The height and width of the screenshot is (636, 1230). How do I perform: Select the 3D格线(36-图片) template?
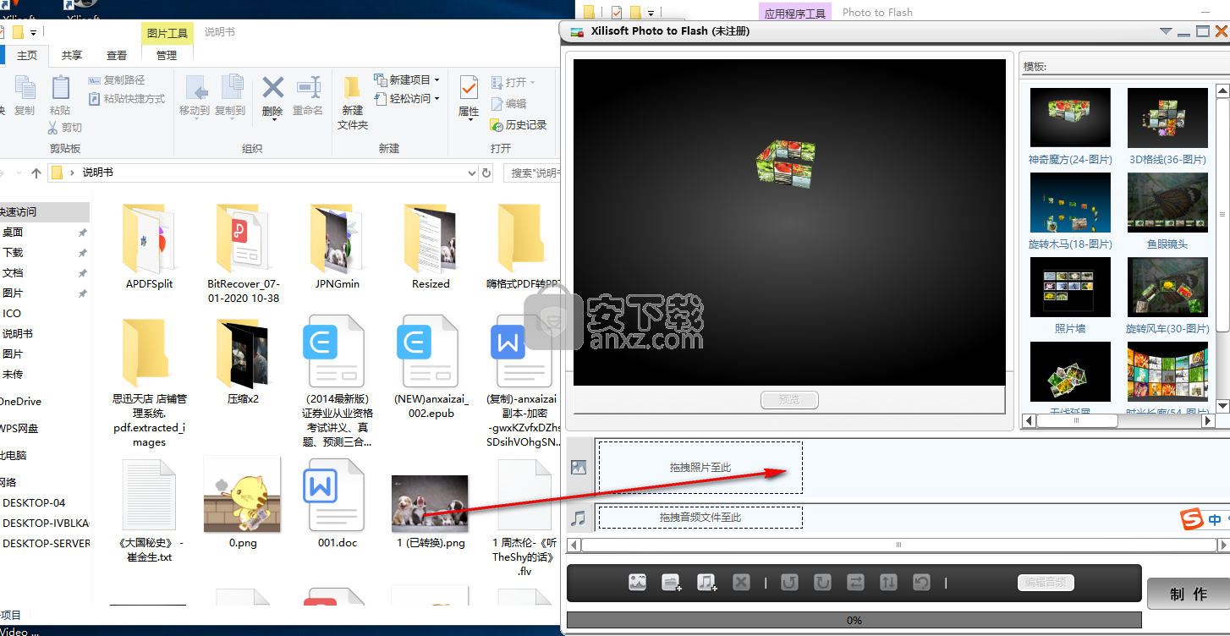[1167, 125]
